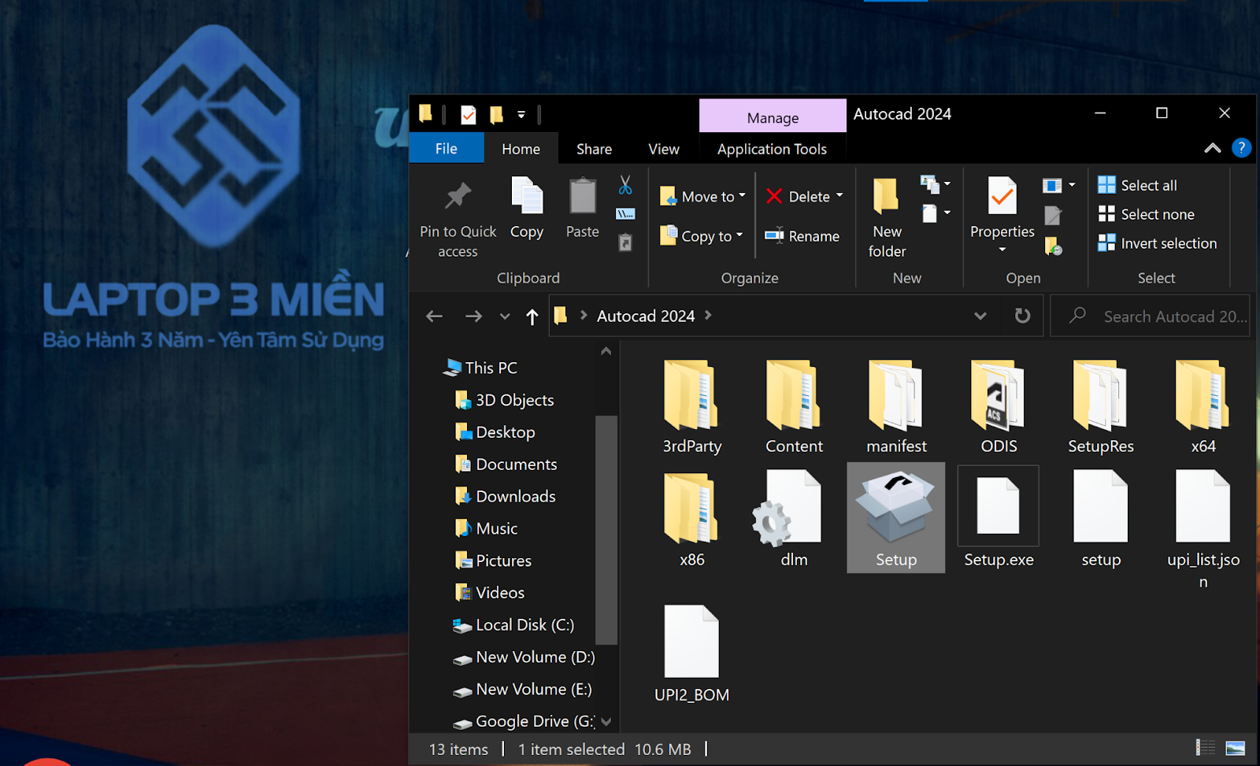Select the Setup.exe file
This screenshot has width=1260, height=766.
click(x=999, y=517)
